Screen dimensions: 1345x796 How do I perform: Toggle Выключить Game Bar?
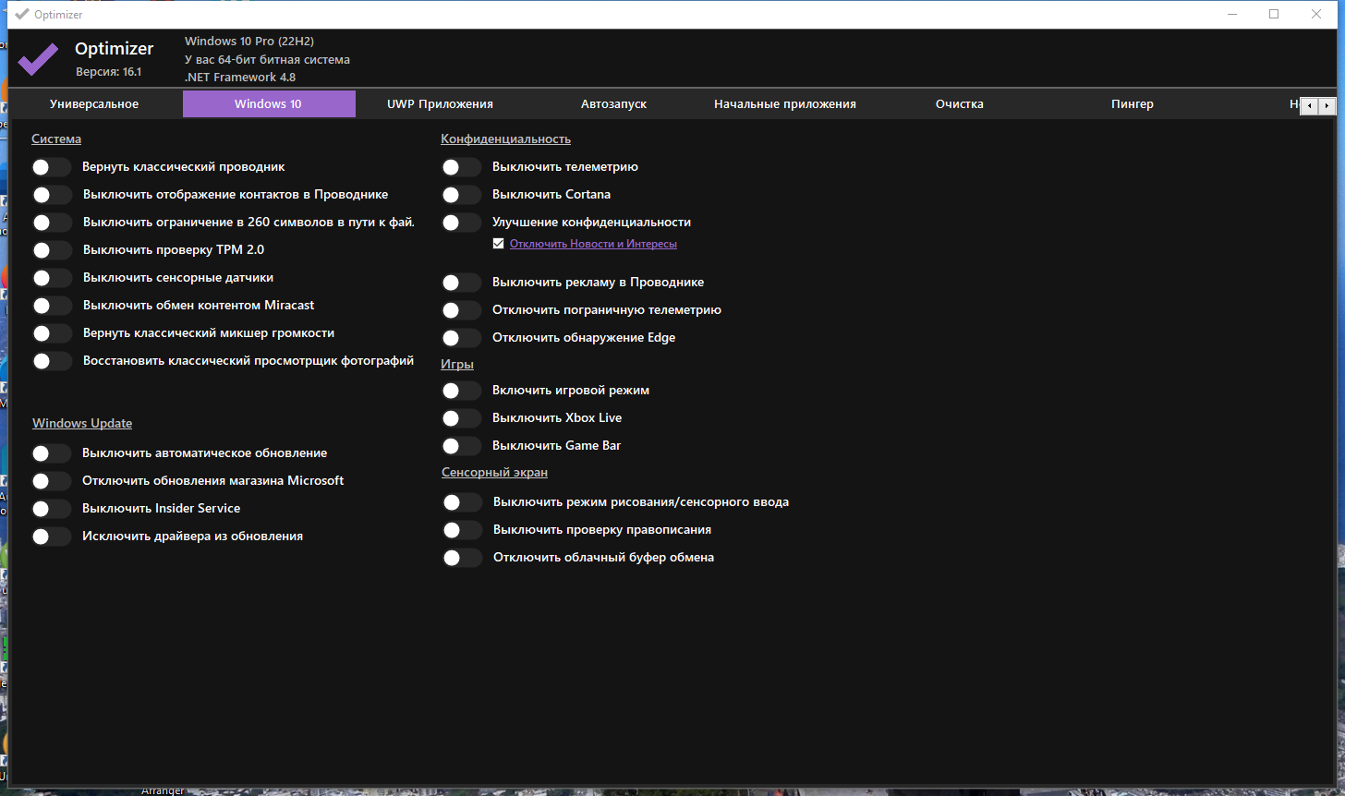(x=462, y=446)
